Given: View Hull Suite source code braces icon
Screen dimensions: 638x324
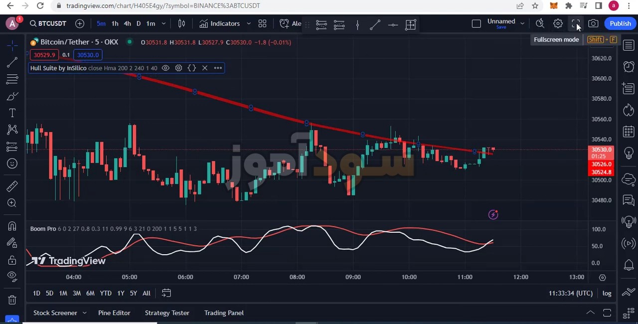Looking at the screenshot, I should (x=192, y=68).
